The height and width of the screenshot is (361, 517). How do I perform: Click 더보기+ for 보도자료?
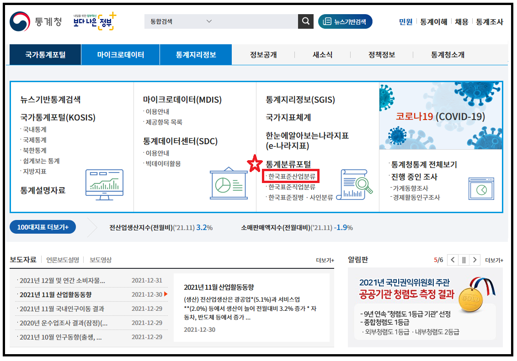point(325,260)
